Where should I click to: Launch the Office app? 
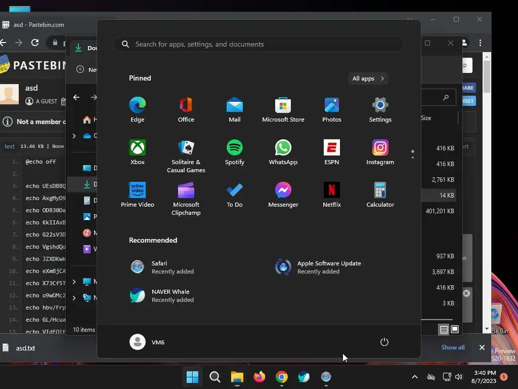[x=186, y=110]
